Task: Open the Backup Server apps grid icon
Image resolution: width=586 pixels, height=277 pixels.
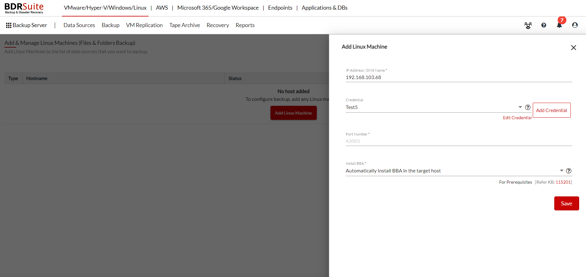Action: point(9,25)
